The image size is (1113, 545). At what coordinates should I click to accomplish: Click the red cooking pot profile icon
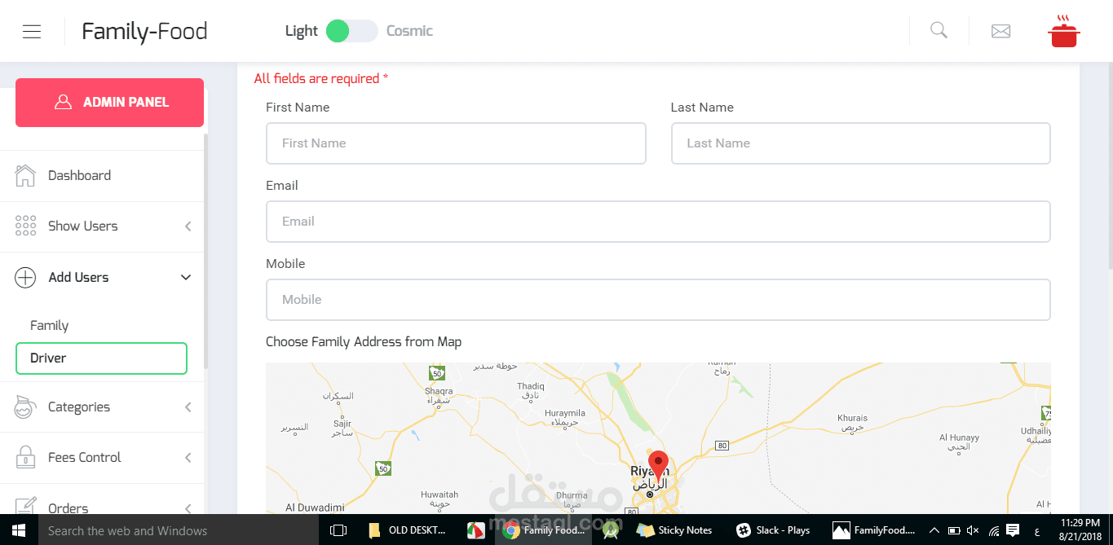click(x=1064, y=31)
